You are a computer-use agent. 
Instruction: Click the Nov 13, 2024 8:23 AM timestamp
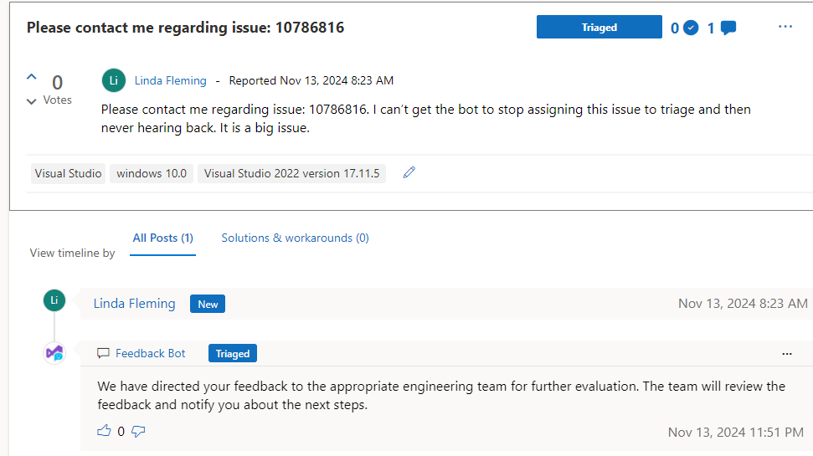743,304
